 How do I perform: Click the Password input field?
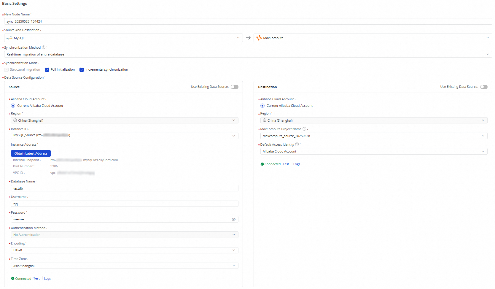(x=125, y=219)
